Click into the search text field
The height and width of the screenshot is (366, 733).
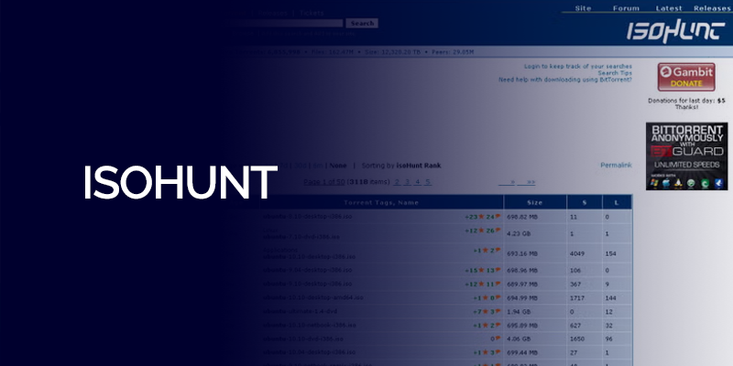click(286, 23)
